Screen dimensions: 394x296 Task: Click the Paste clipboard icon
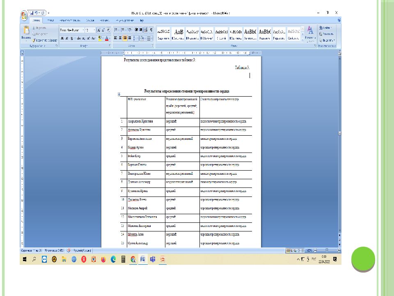tap(26, 31)
